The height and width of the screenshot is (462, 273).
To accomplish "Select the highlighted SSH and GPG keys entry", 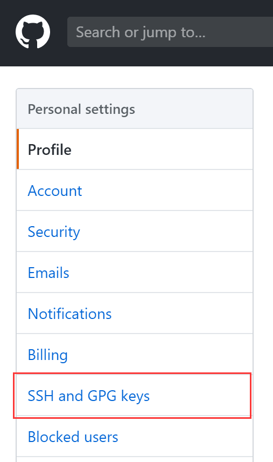I will tap(135, 396).
